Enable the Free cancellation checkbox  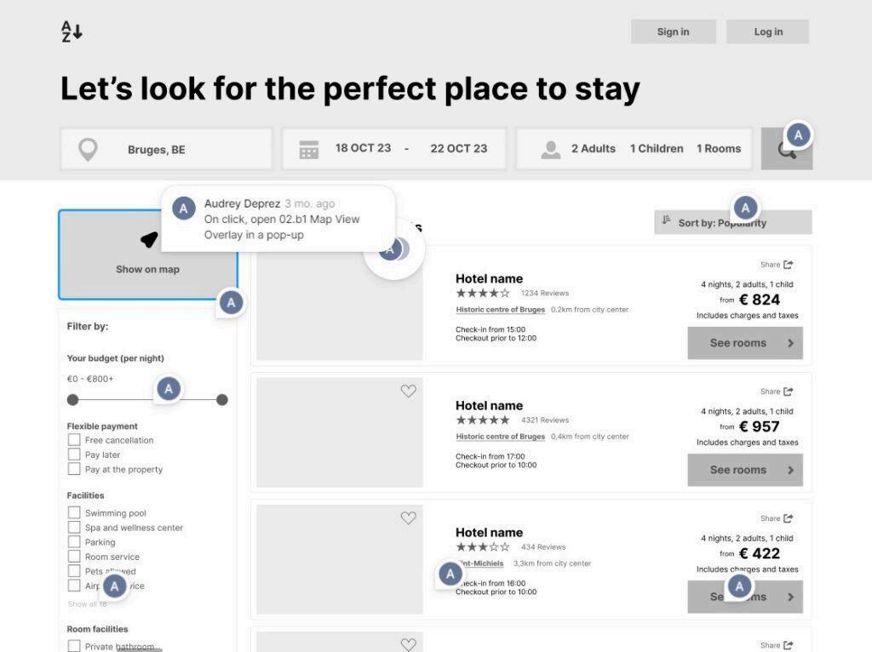coord(74,440)
